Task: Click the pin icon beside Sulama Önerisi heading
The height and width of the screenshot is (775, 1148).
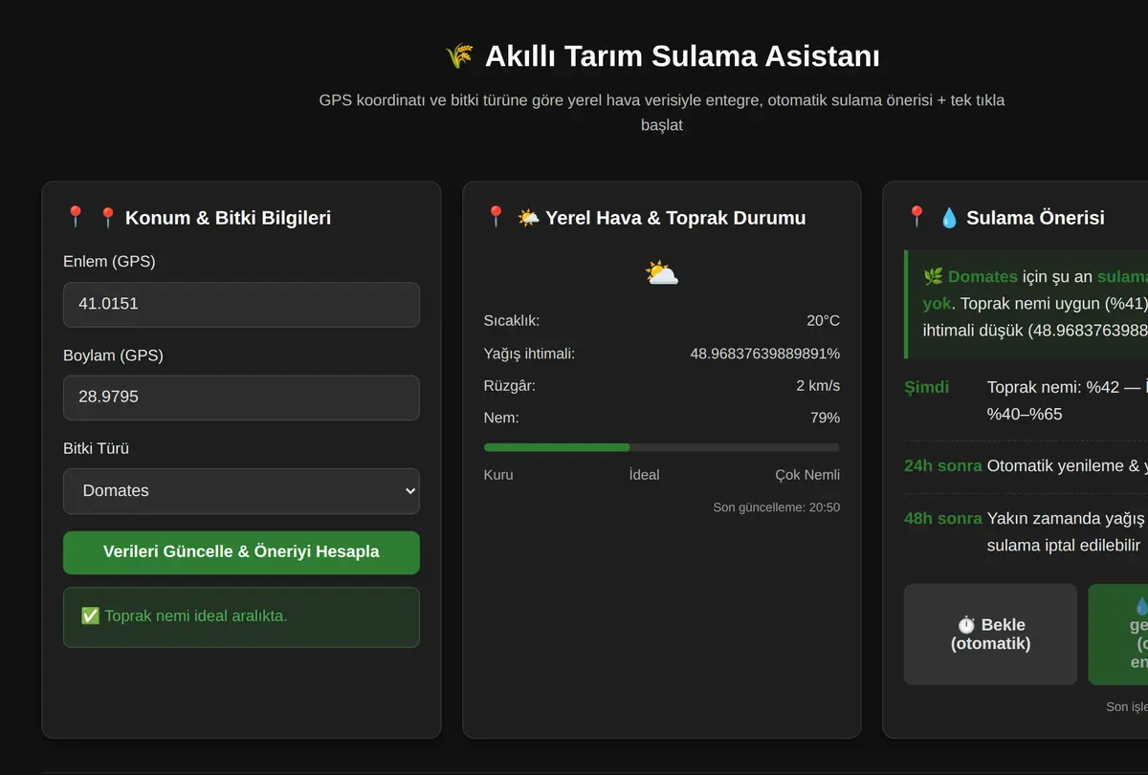Action: (916, 218)
